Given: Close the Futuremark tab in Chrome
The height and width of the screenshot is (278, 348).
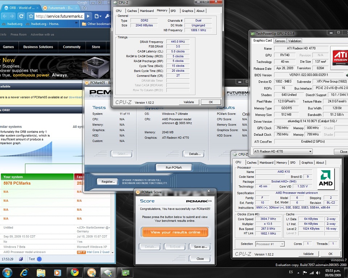Looking at the screenshot, I should point(76,8).
